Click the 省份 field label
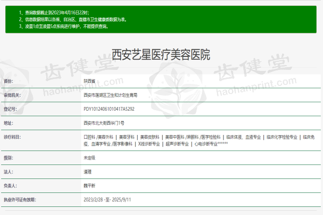The height and width of the screenshot is (215, 323). tap(9, 81)
